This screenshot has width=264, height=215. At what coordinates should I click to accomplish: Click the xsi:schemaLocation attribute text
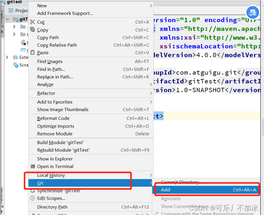(x=196, y=46)
